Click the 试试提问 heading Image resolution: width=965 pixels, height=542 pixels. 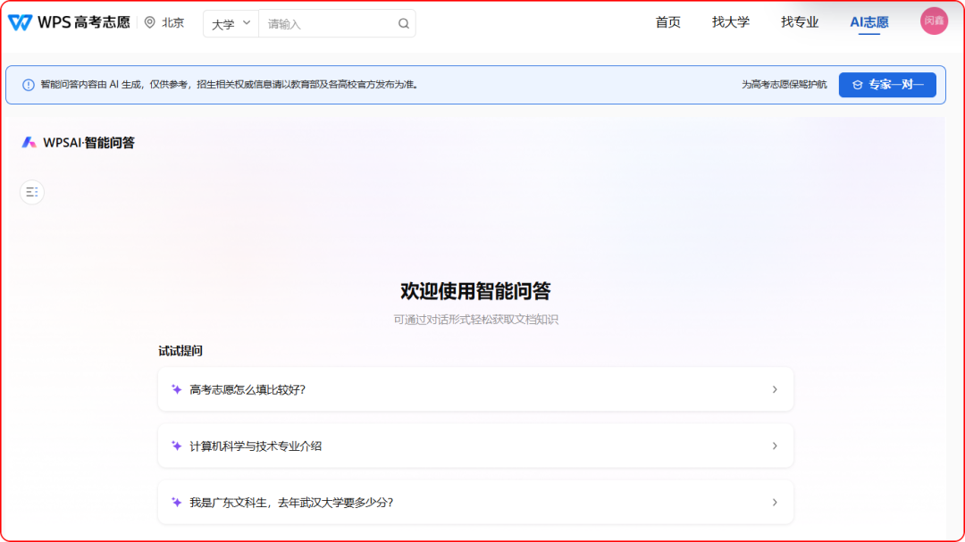(180, 351)
